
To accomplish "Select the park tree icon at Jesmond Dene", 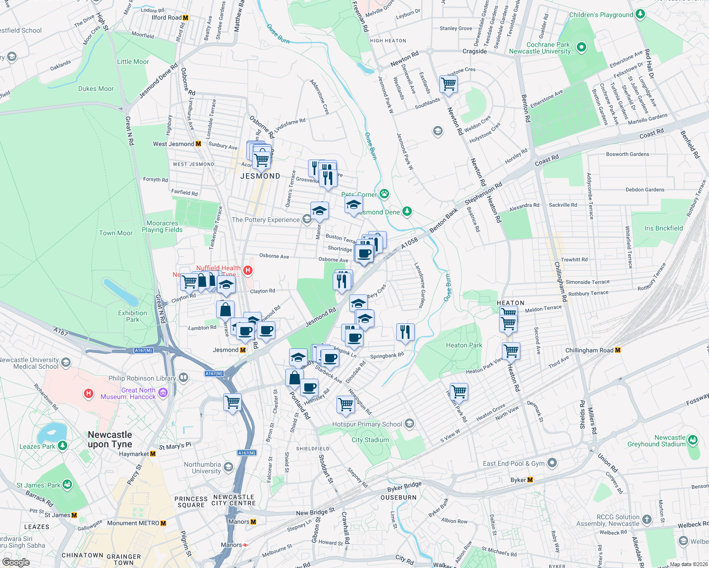I will pyautogui.click(x=407, y=212).
